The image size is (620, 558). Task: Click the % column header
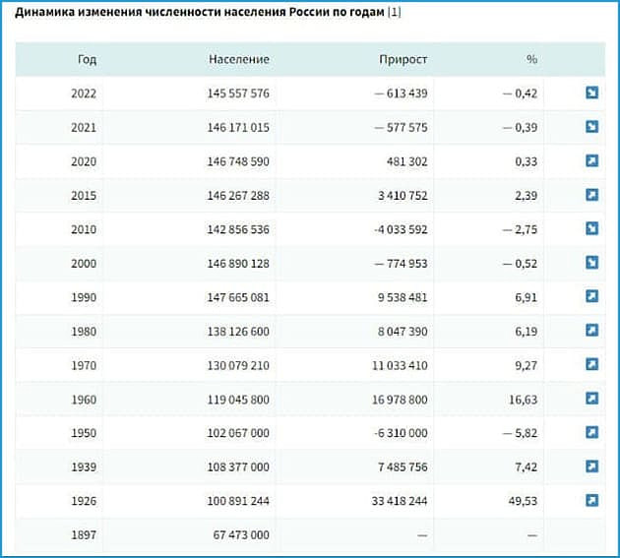(x=531, y=59)
